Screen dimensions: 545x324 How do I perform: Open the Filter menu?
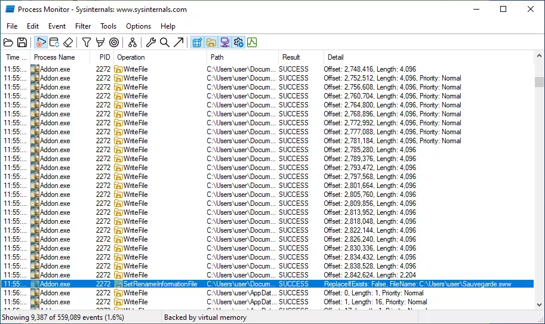click(83, 26)
